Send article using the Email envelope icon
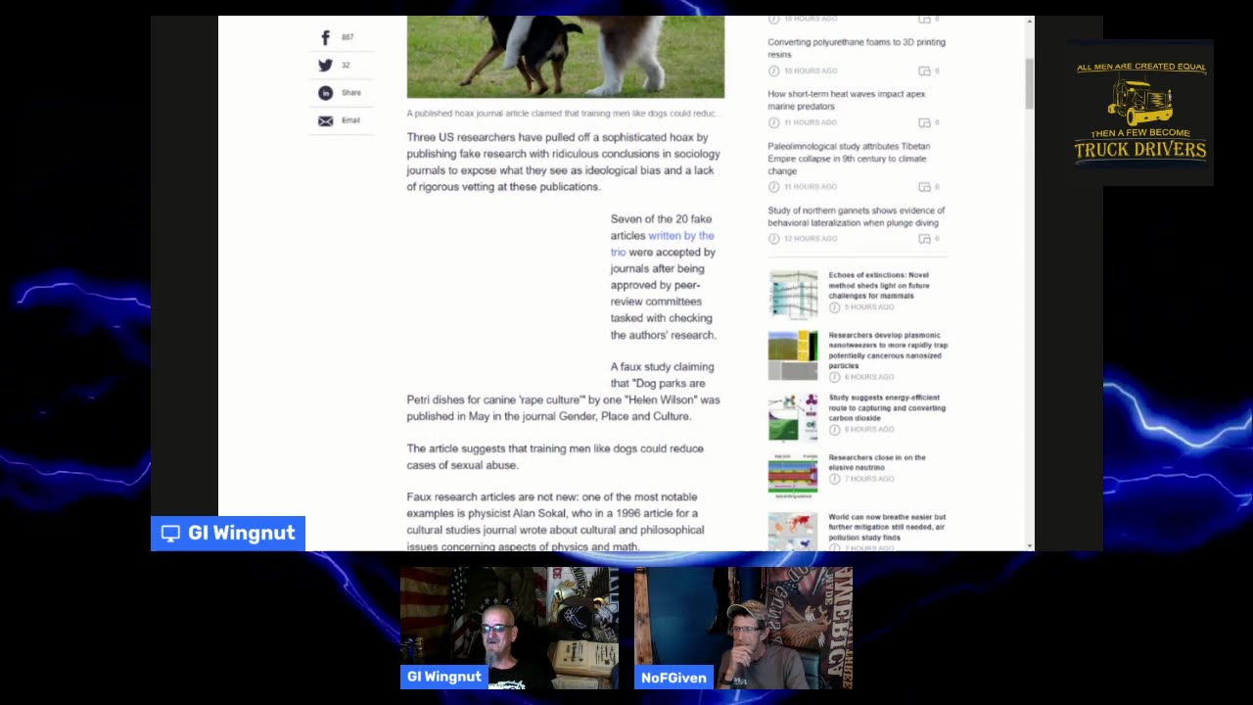This screenshot has height=705, width=1253. pos(325,120)
